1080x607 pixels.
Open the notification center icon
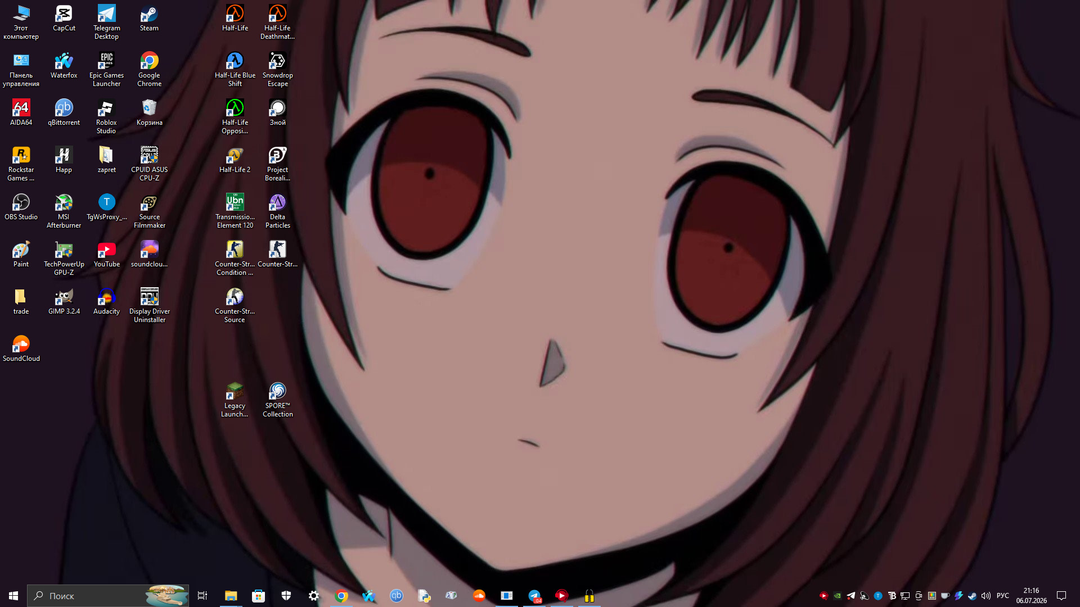pos(1061,596)
